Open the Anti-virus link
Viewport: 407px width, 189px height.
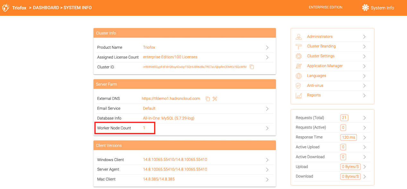[x=315, y=86]
